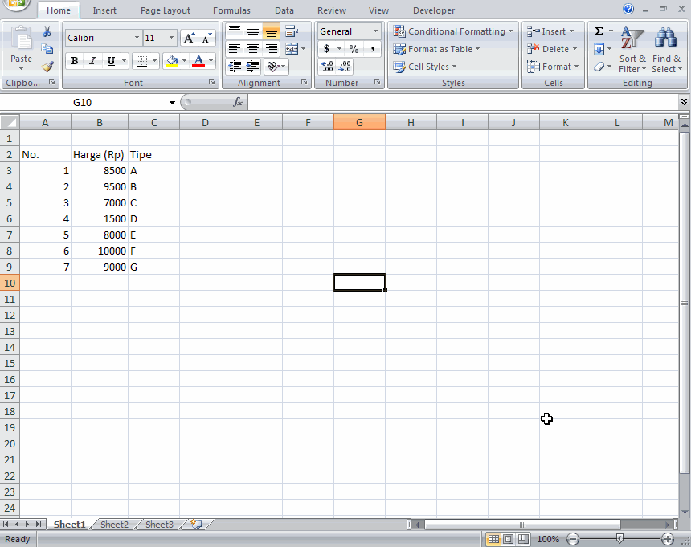Switch to Sheet2
This screenshot has width=691, height=547.
pyautogui.click(x=113, y=524)
